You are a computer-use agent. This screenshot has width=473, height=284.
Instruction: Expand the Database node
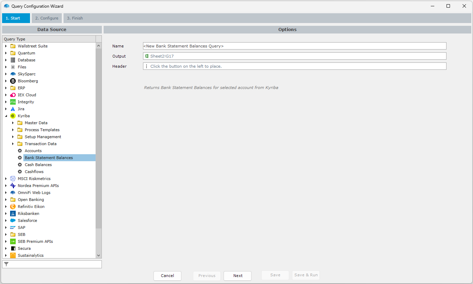point(6,60)
